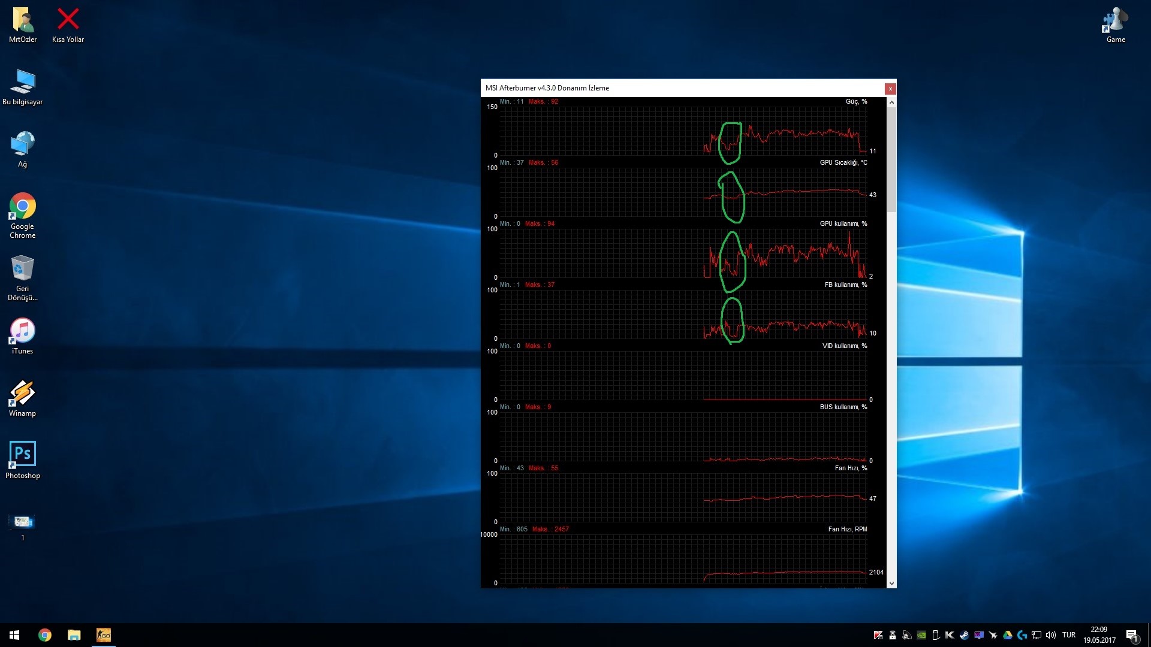Open Steam tray icon

(x=965, y=635)
